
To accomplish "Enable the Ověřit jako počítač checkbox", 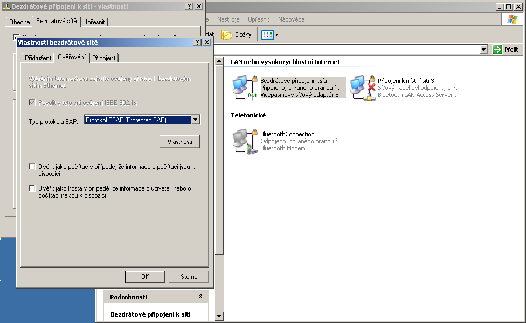I will coord(32,167).
